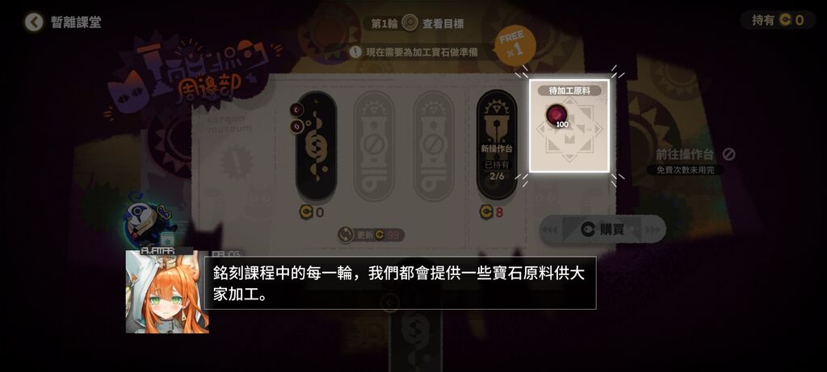Click the back arrow beside 暫離課堂
827x372 pixels.
pyautogui.click(x=34, y=22)
